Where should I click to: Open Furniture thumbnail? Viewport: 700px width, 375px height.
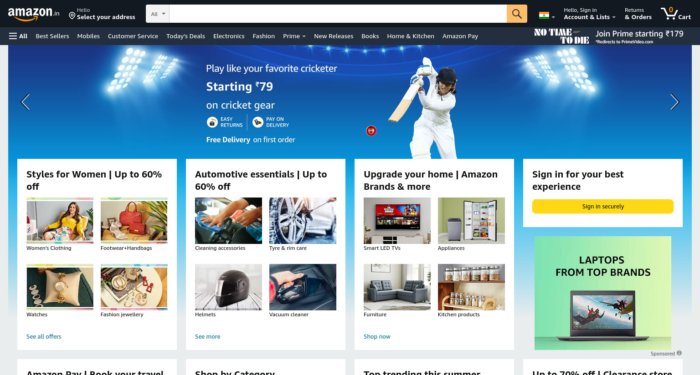pyautogui.click(x=397, y=287)
